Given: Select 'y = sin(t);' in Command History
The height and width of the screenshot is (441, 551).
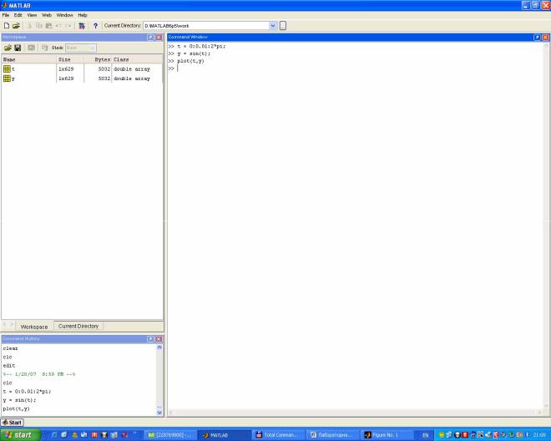Looking at the screenshot, I should pos(19,400).
